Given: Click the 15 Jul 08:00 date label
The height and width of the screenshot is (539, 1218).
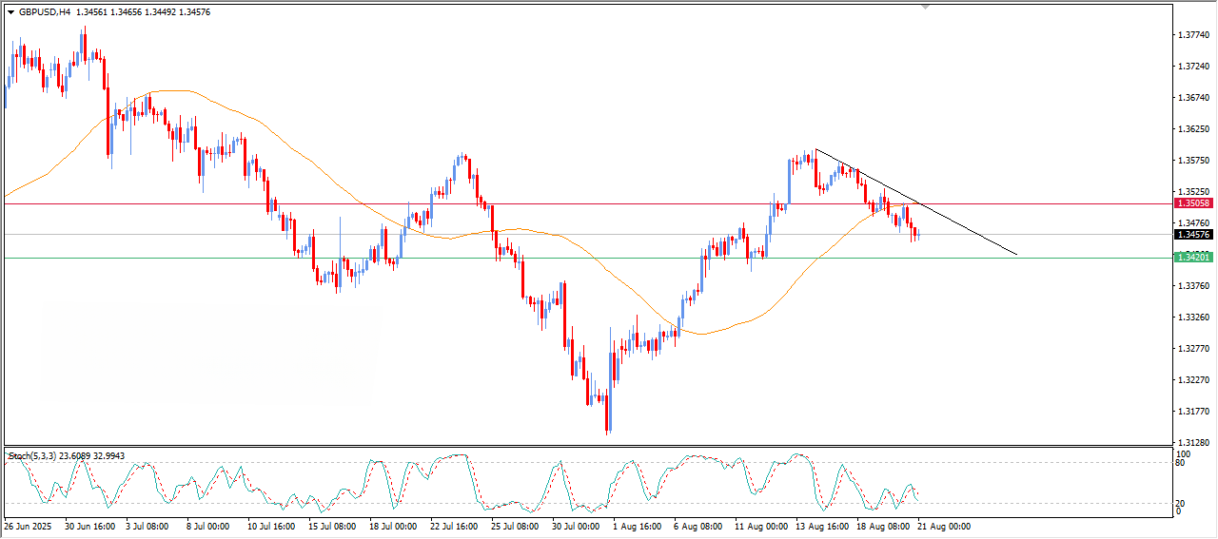Looking at the screenshot, I should coord(333,526).
